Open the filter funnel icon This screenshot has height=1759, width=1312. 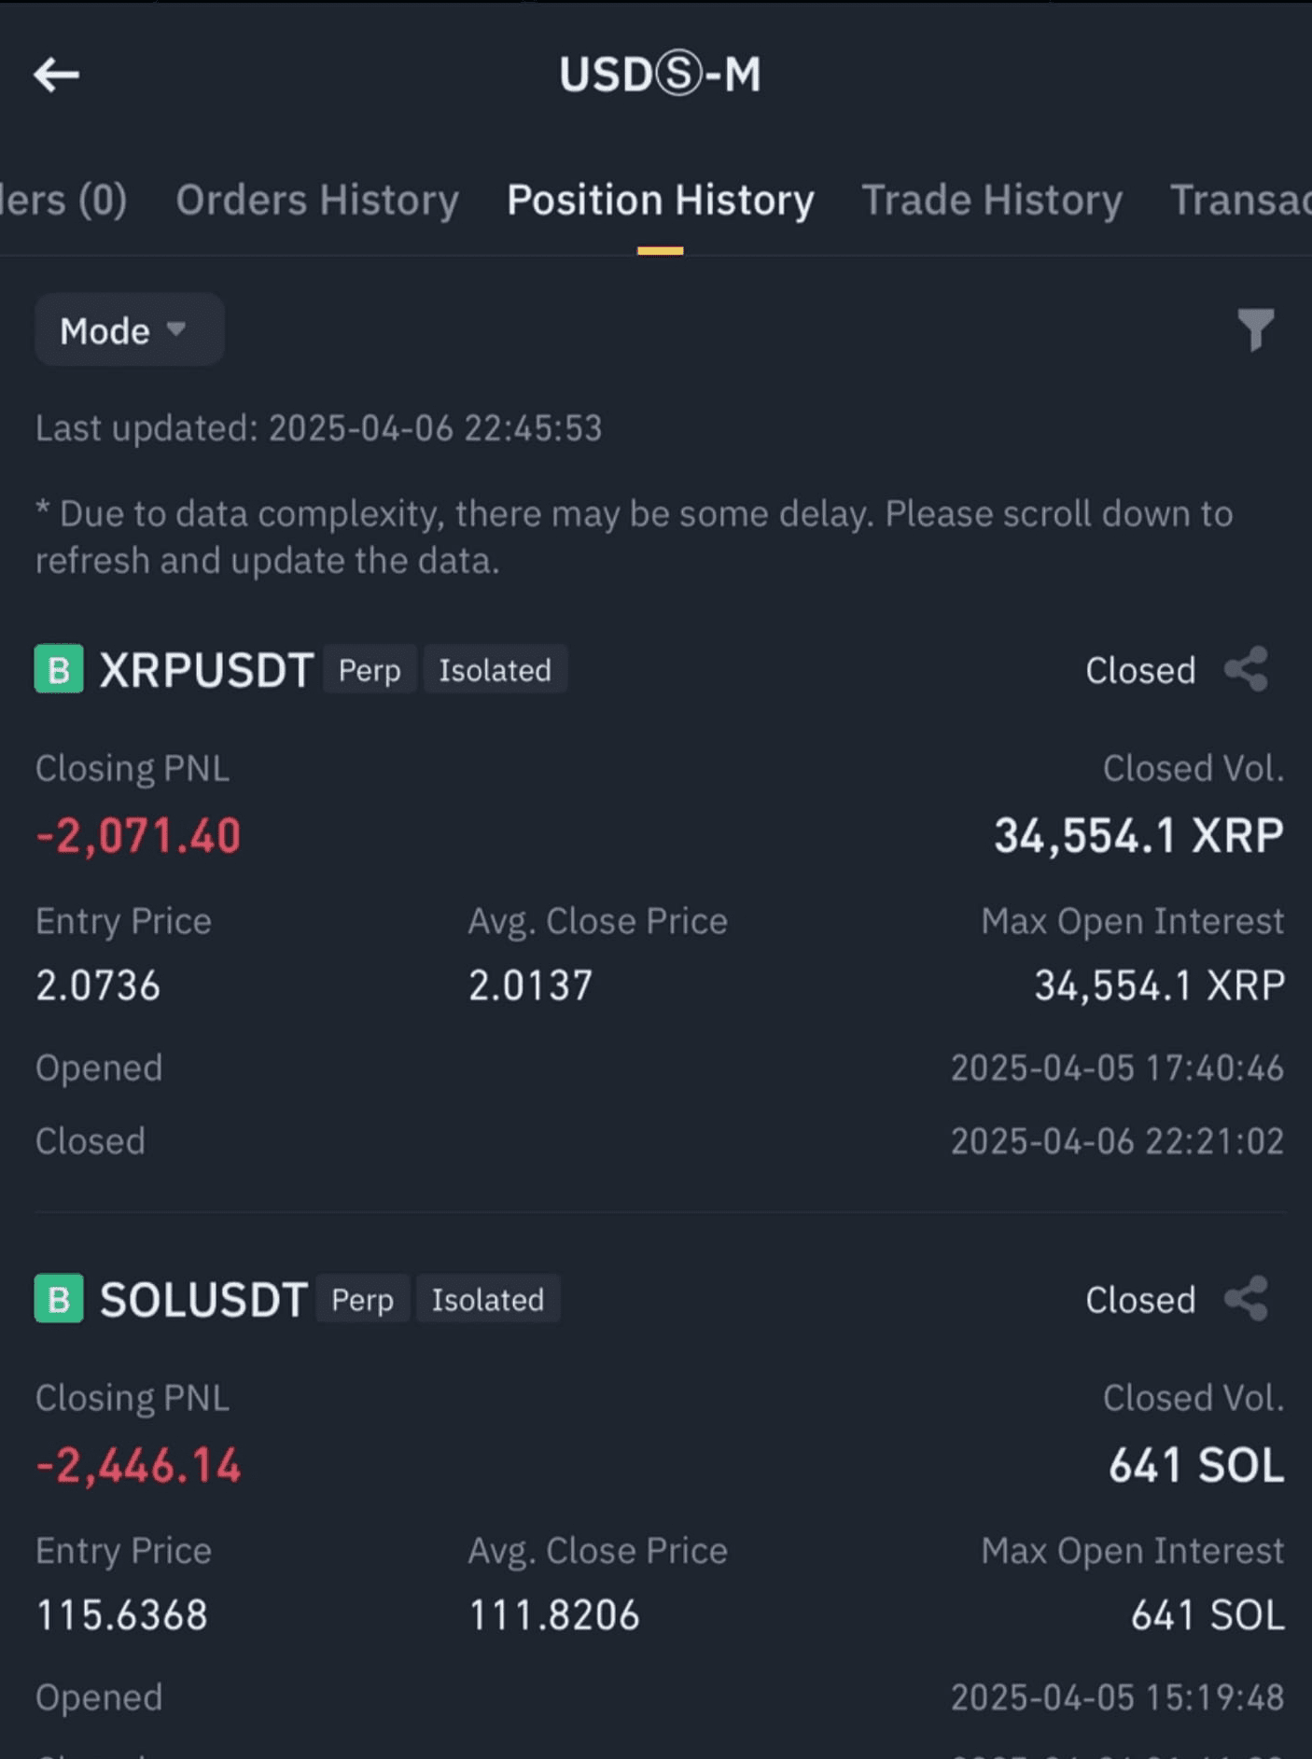pyautogui.click(x=1256, y=329)
